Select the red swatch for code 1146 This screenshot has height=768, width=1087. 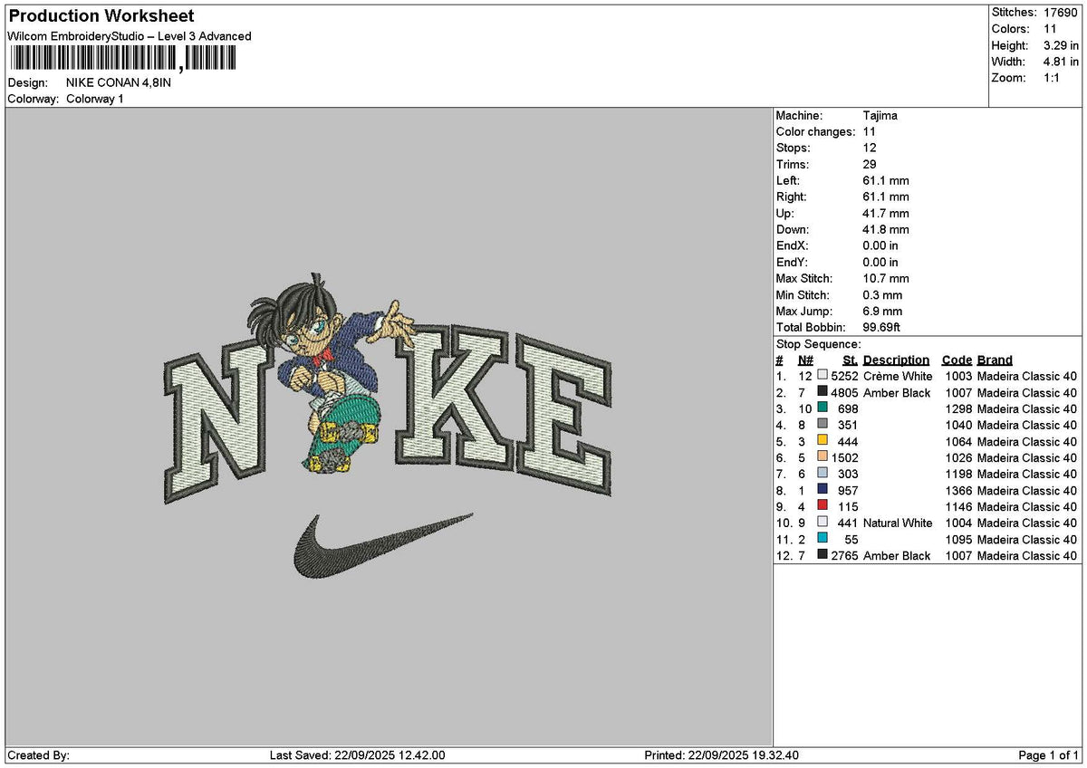[822, 506]
